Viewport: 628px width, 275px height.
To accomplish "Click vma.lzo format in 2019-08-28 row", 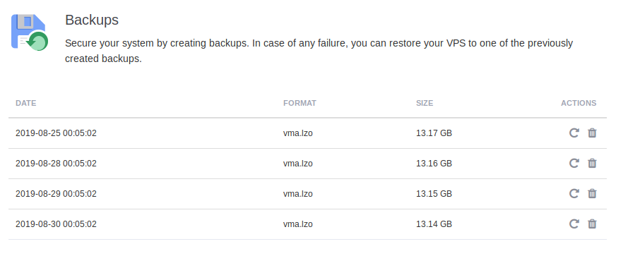I will pyautogui.click(x=298, y=164).
